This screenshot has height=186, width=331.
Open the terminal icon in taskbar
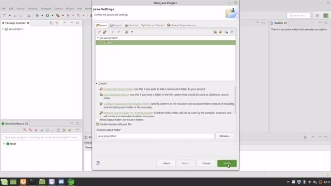coord(32,182)
